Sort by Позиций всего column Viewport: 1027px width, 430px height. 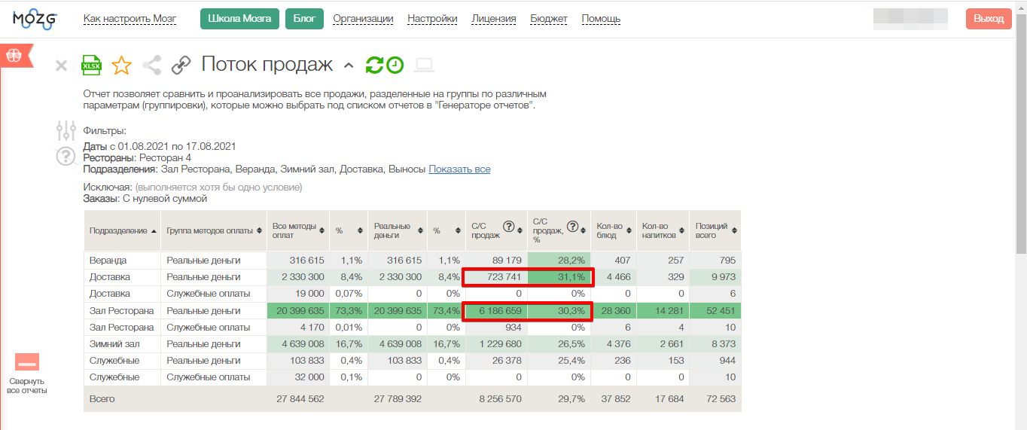pos(715,230)
